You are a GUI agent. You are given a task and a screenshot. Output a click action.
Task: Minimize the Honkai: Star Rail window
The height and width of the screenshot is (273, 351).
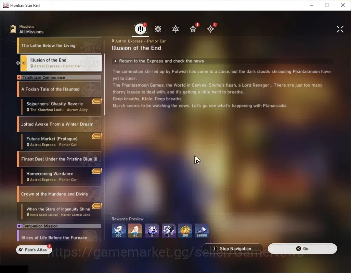click(312, 5)
